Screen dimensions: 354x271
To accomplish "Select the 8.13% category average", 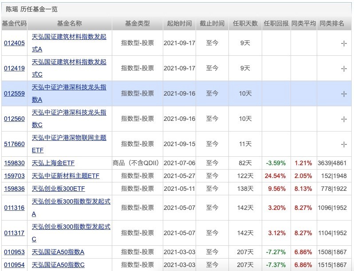I will pyautogui.click(x=303, y=189).
